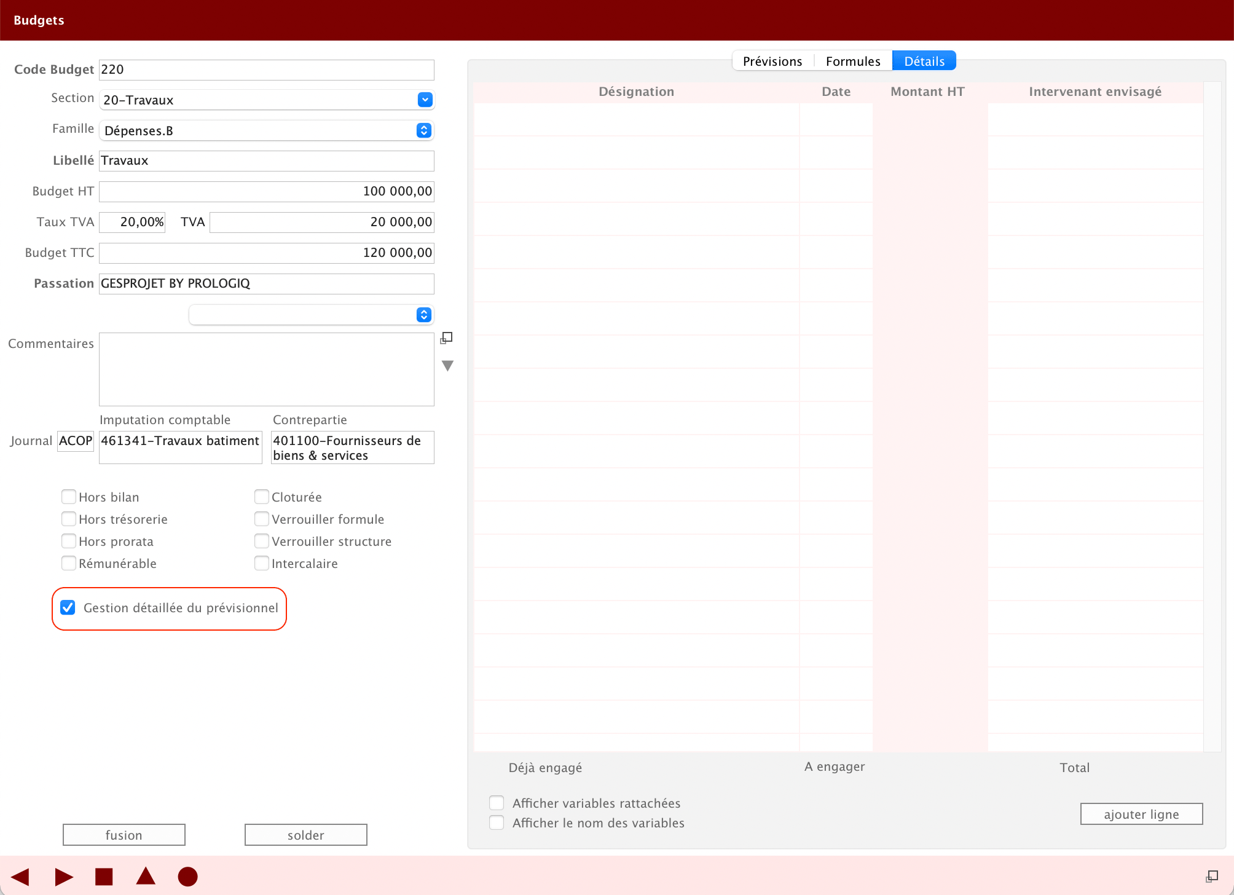Open the Famille dropdown showing Dépenses.B
This screenshot has width=1234, height=895.
coord(267,130)
